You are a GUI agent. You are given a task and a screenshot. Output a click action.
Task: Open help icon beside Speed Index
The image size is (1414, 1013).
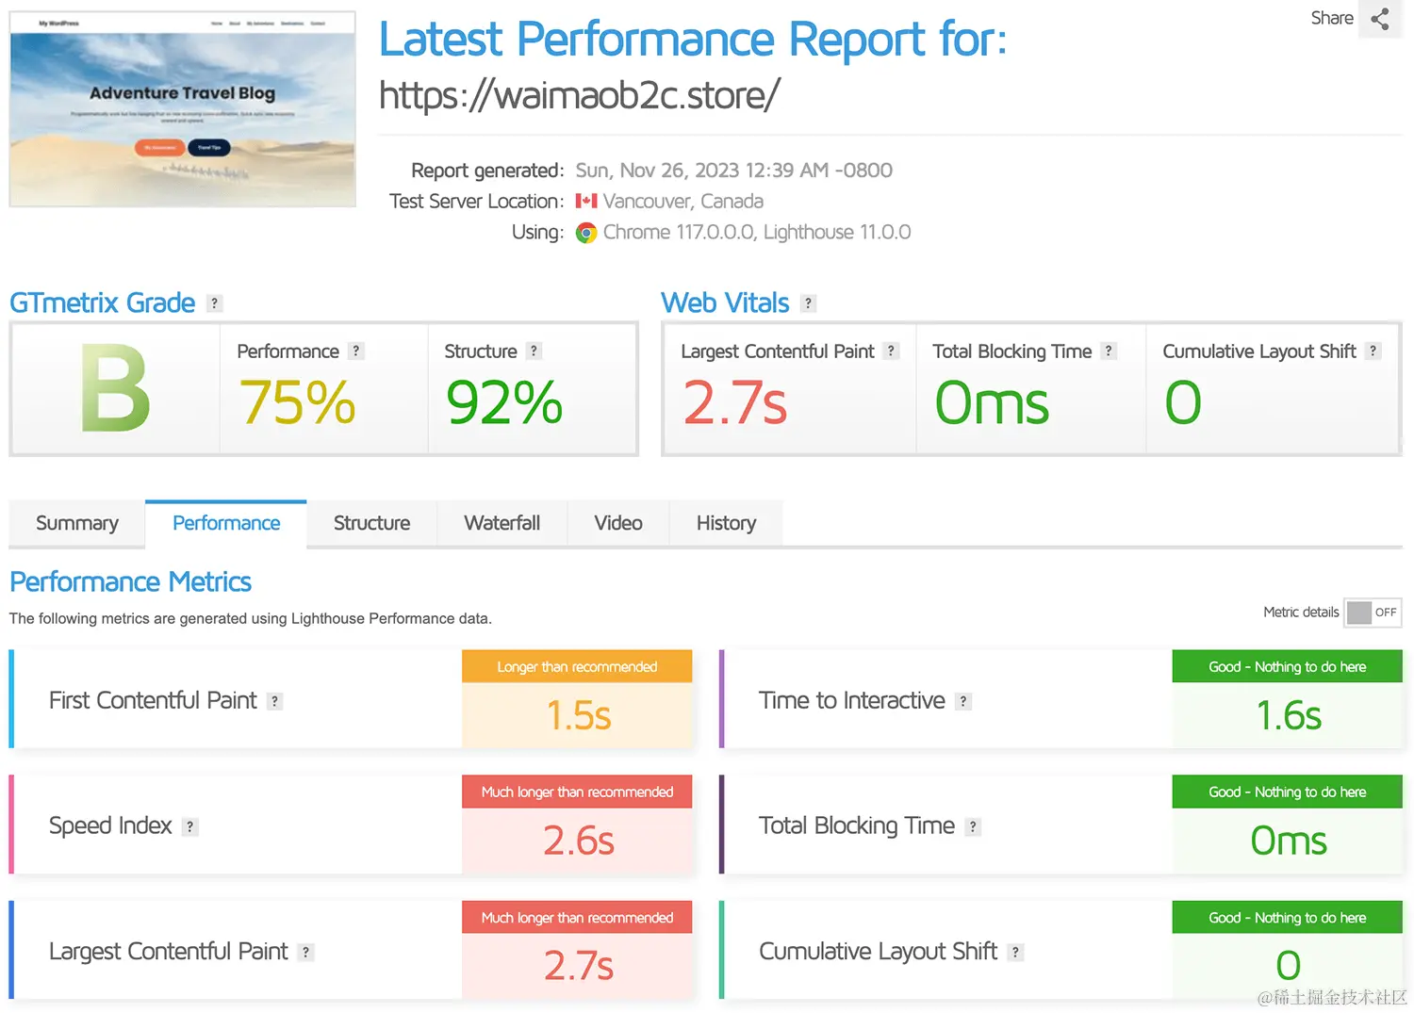click(x=189, y=826)
